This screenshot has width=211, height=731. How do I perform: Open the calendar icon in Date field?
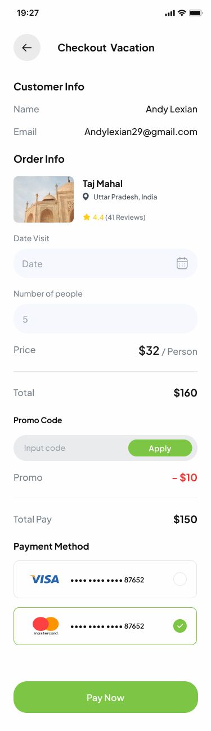pyautogui.click(x=182, y=263)
